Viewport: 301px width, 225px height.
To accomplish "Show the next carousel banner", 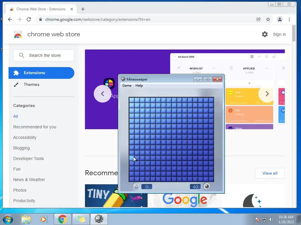I will pos(267,94).
